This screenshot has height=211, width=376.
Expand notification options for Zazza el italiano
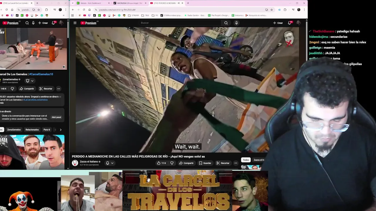(112, 163)
